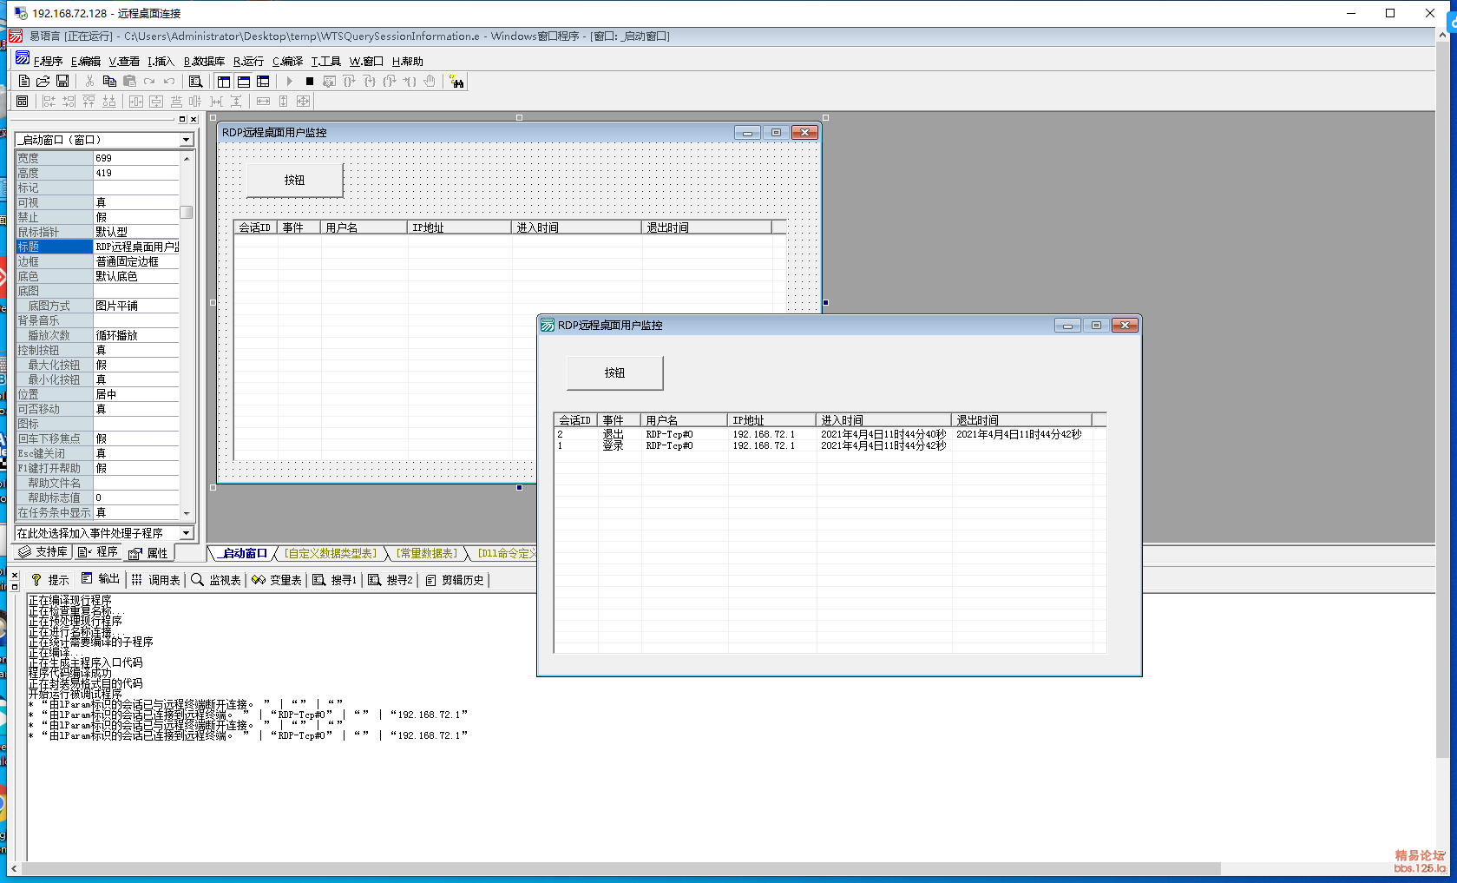This screenshot has height=883, width=1457.
Task: Click the undo arrow toolbar icon
Action: pos(169,81)
